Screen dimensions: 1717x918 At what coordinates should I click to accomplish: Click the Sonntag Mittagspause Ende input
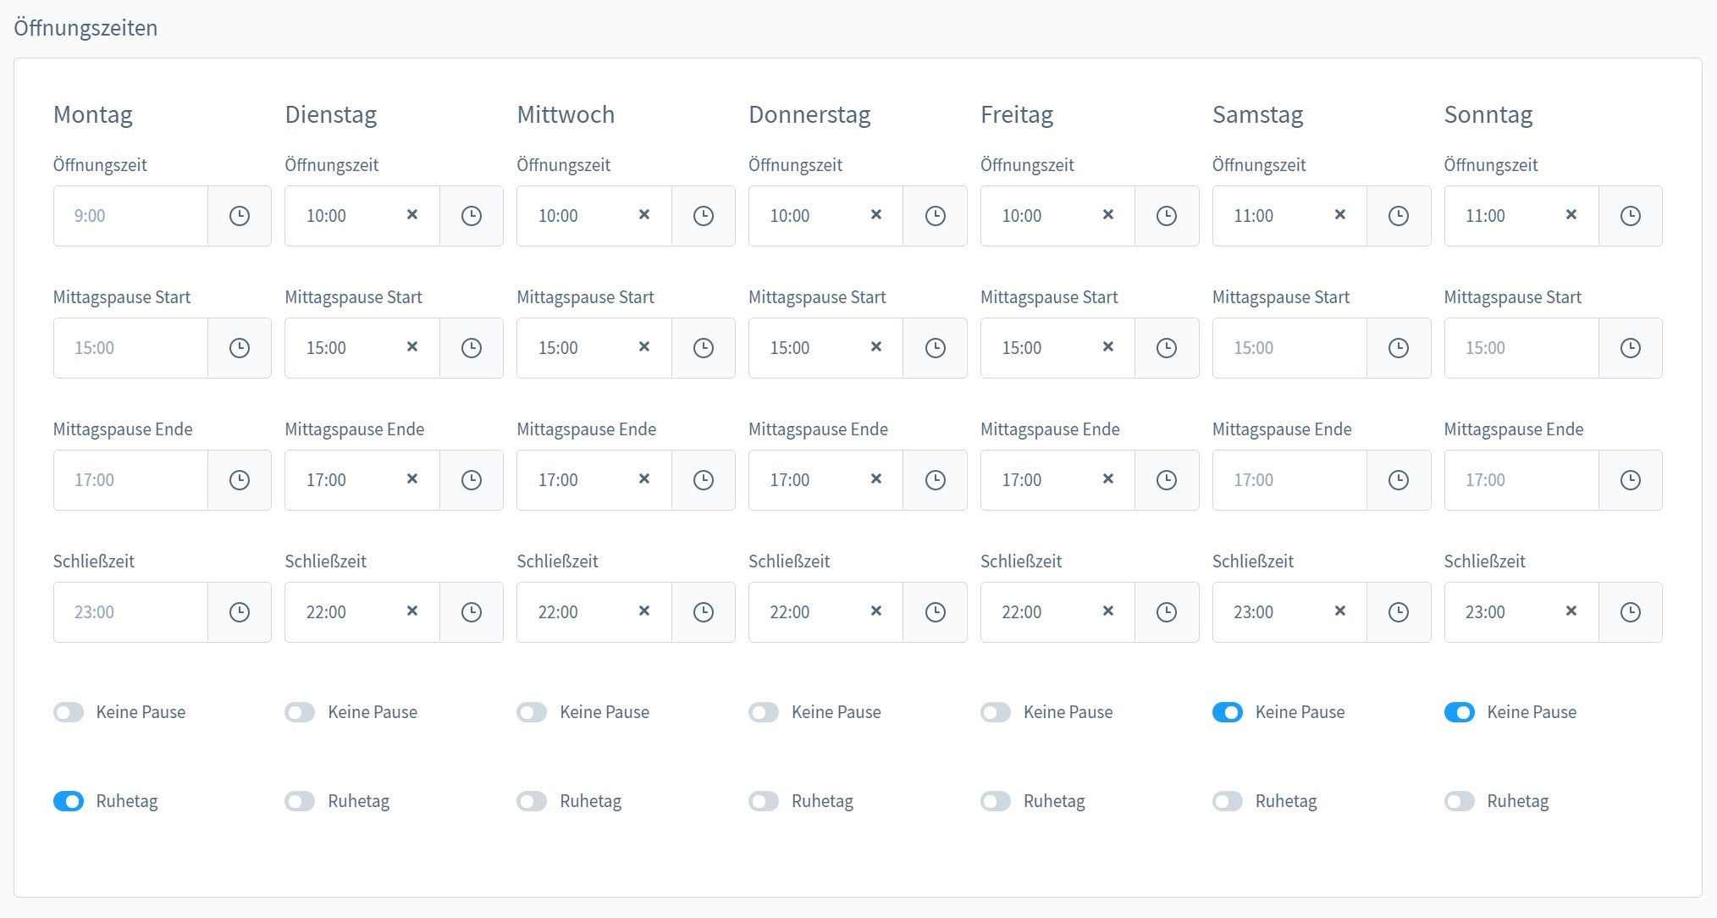click(1521, 480)
